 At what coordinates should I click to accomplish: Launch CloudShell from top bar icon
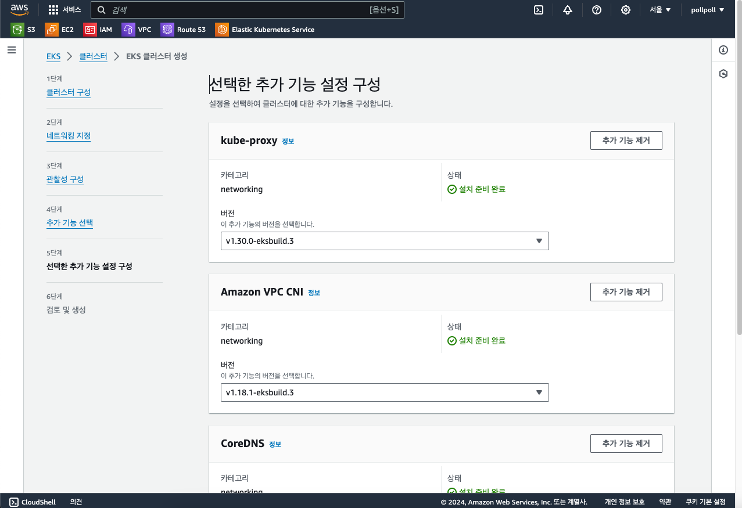pos(539,10)
